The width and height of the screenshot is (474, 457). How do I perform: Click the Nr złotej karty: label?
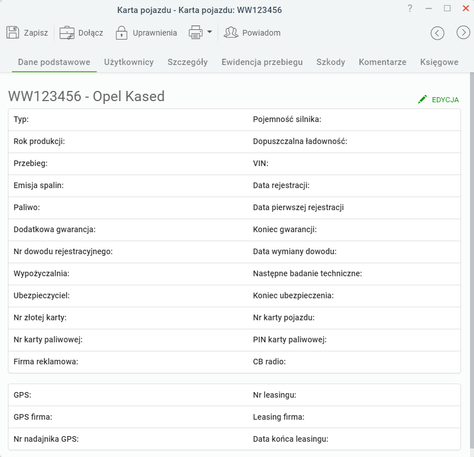[40, 317]
